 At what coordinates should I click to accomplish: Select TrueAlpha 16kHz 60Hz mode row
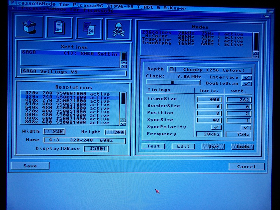click(197, 44)
